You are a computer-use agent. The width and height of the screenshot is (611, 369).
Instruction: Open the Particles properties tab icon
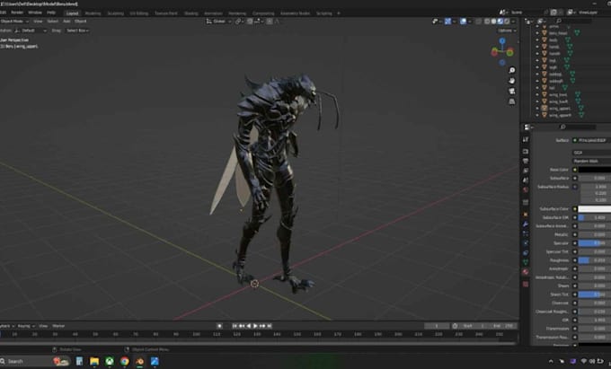pos(526,233)
